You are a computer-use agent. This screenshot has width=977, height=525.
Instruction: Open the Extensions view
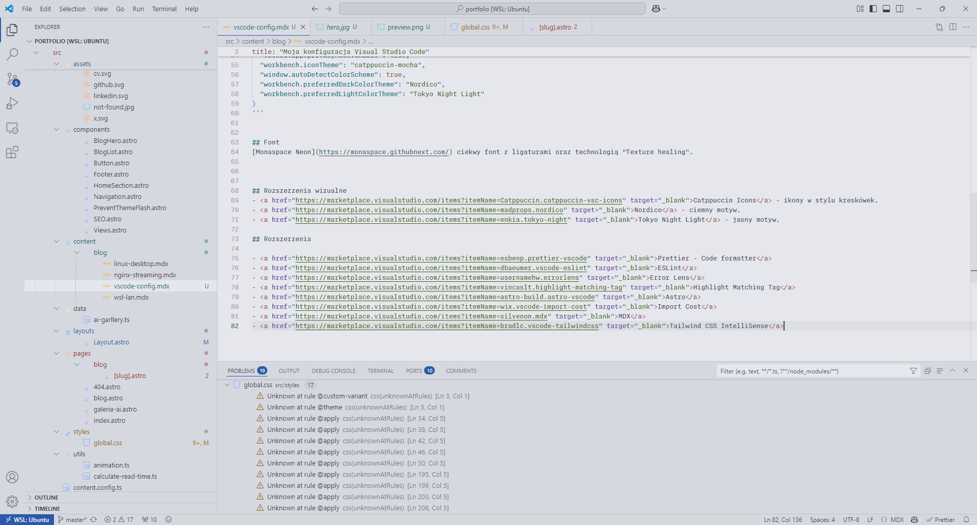12,152
